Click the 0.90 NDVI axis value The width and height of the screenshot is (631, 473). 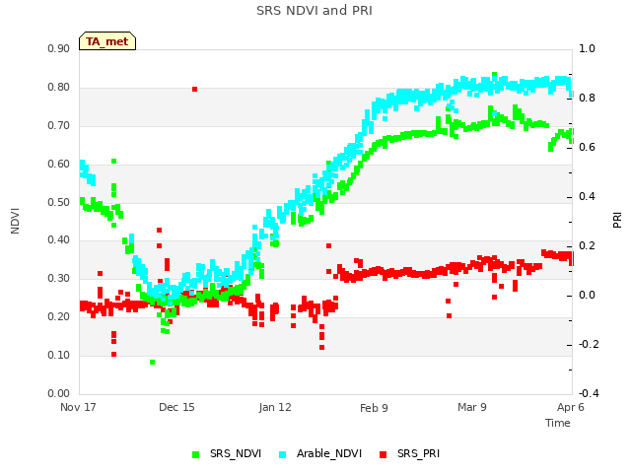tap(59, 48)
